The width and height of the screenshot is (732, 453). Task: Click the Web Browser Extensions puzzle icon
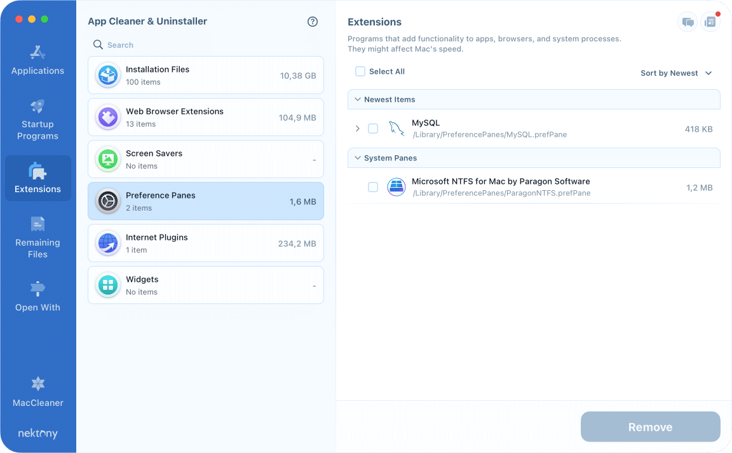108,117
